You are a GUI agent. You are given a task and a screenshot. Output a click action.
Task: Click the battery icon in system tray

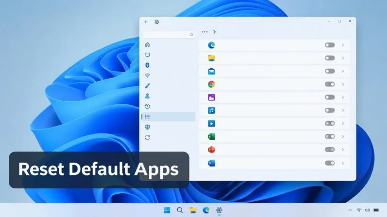tap(376, 210)
